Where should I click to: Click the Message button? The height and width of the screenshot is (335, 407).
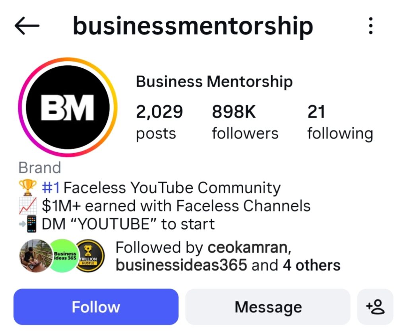[x=268, y=307]
